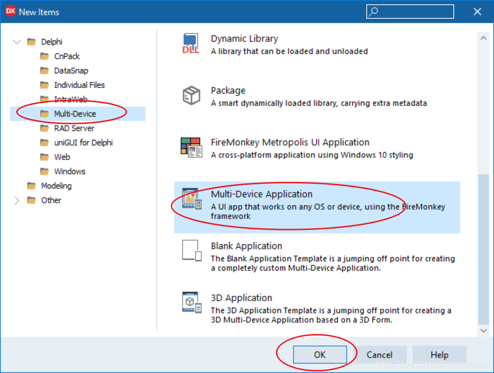Click the scrollbar up arrow
This screenshot has height=373, width=494.
(x=483, y=38)
